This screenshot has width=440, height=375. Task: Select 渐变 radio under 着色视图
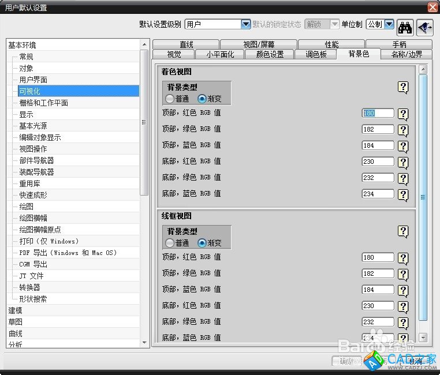[202, 99]
